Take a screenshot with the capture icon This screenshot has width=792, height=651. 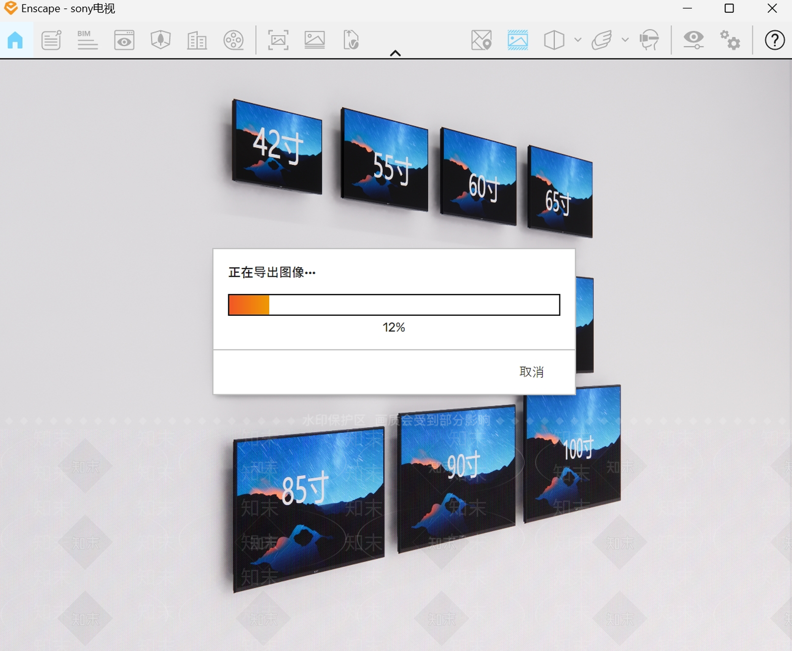click(278, 40)
